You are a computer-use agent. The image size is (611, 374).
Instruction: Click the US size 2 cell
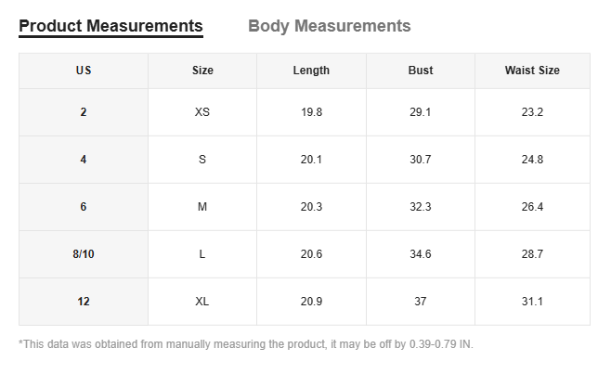(84, 112)
